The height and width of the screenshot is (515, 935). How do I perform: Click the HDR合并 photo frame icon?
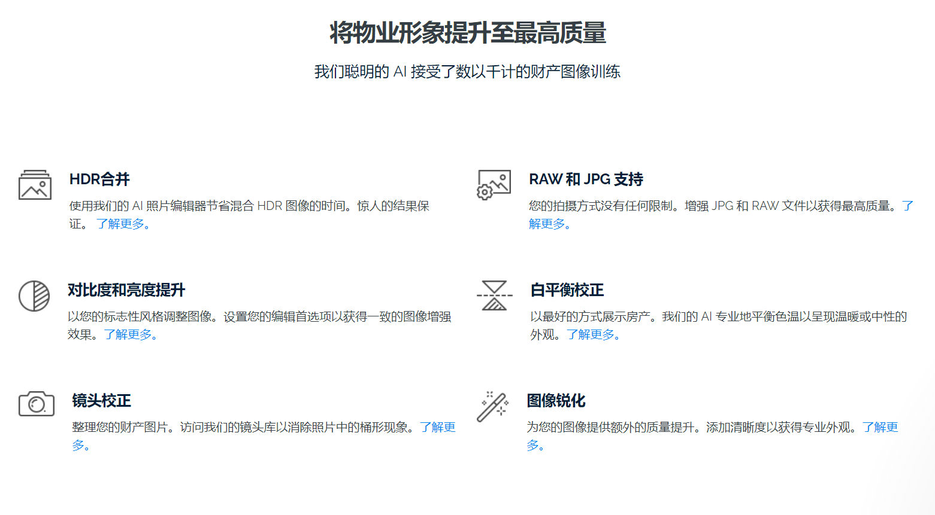[x=35, y=185]
